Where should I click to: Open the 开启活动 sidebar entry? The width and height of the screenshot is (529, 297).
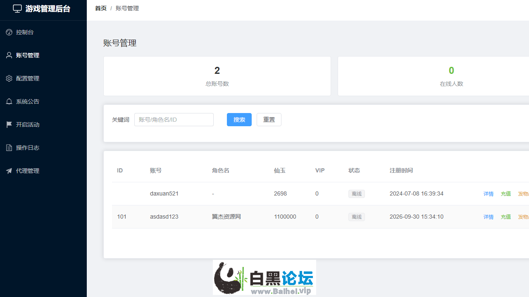pos(43,125)
